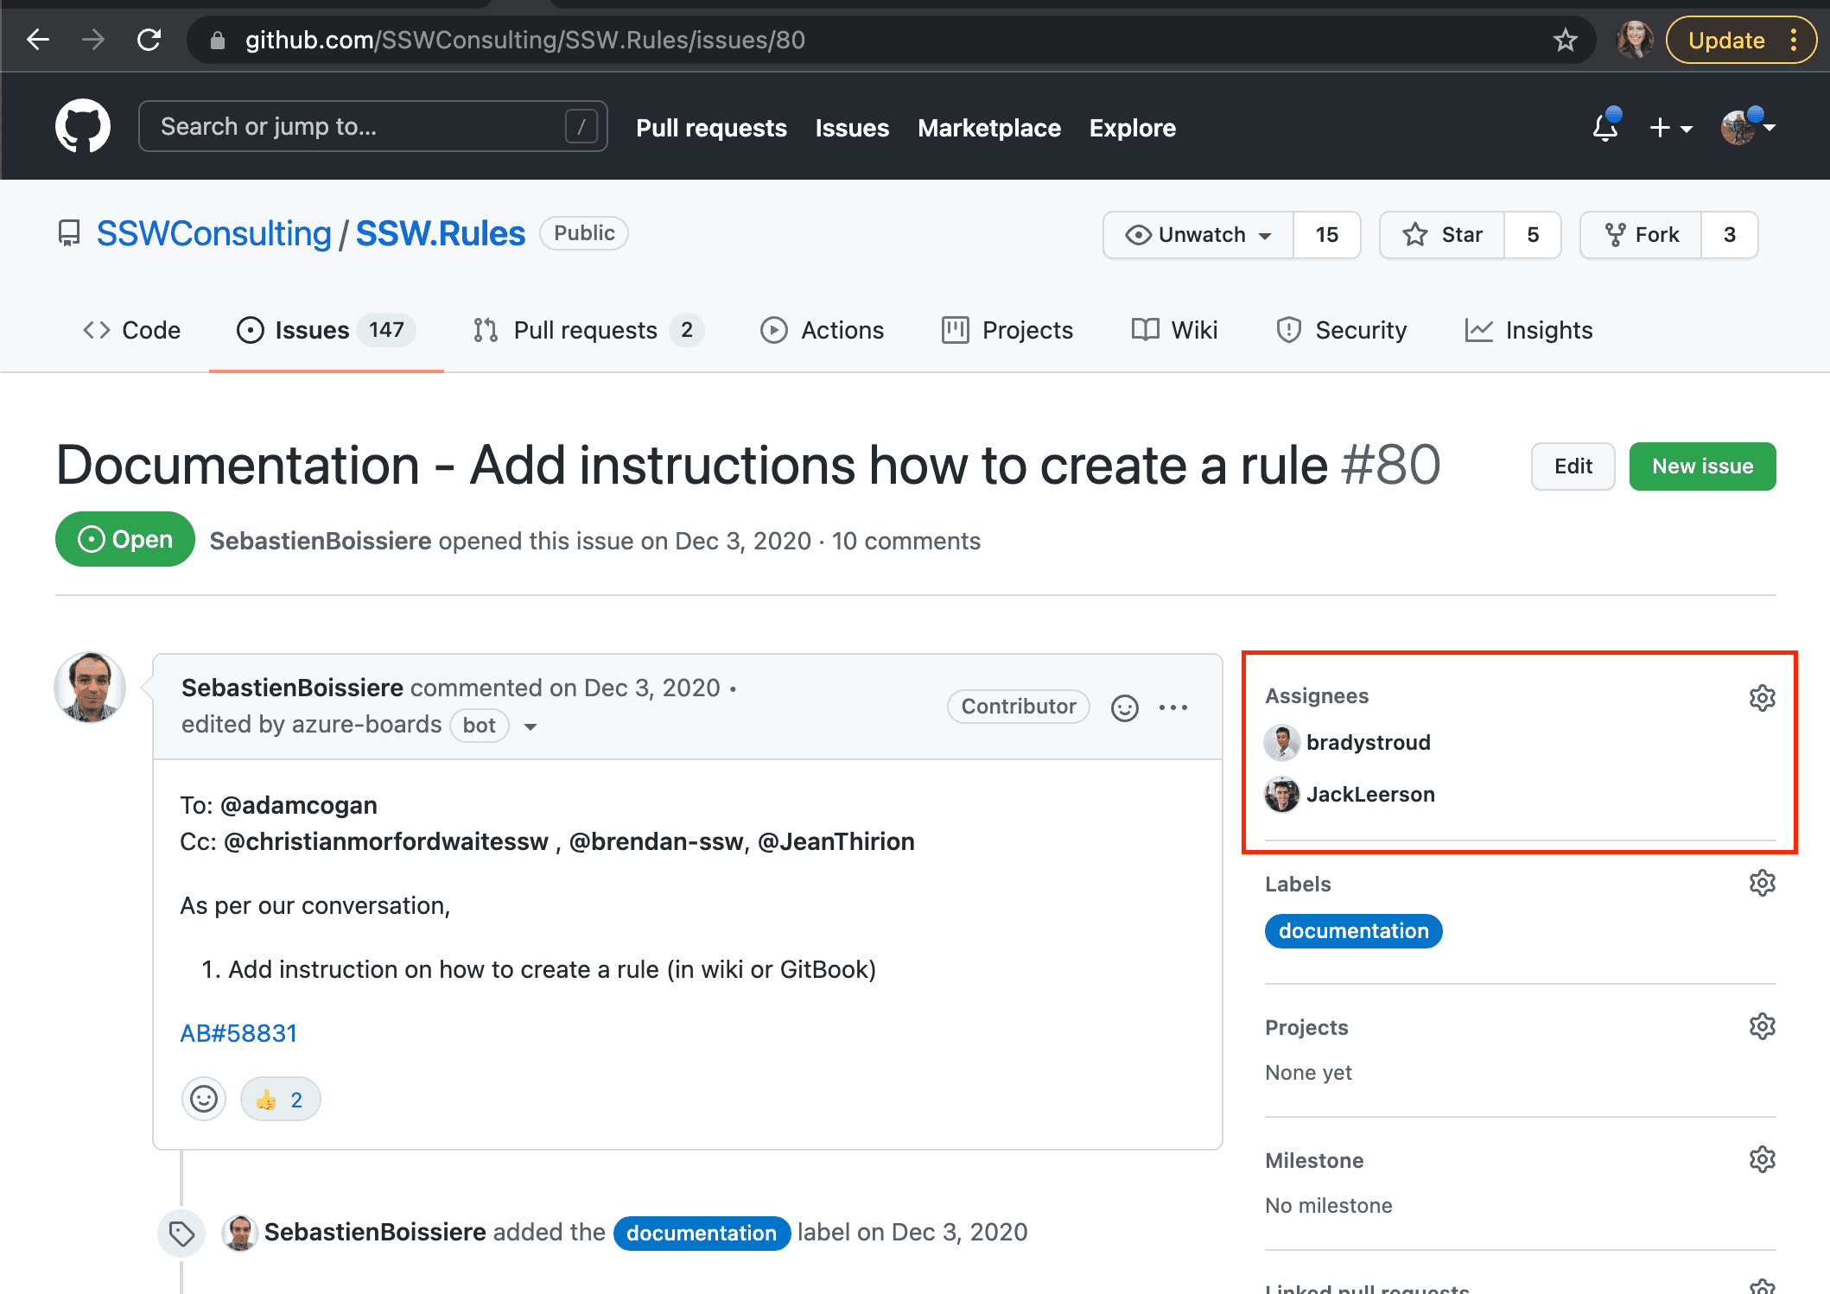
Task: Open Assignees settings gear
Action: [1762, 697]
